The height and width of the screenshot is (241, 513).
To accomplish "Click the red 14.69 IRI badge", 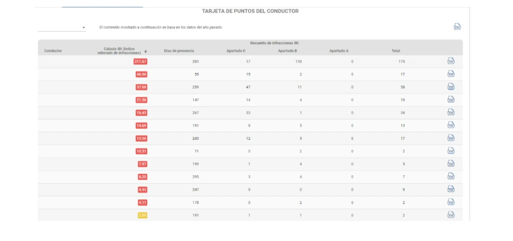I will click(x=141, y=125).
